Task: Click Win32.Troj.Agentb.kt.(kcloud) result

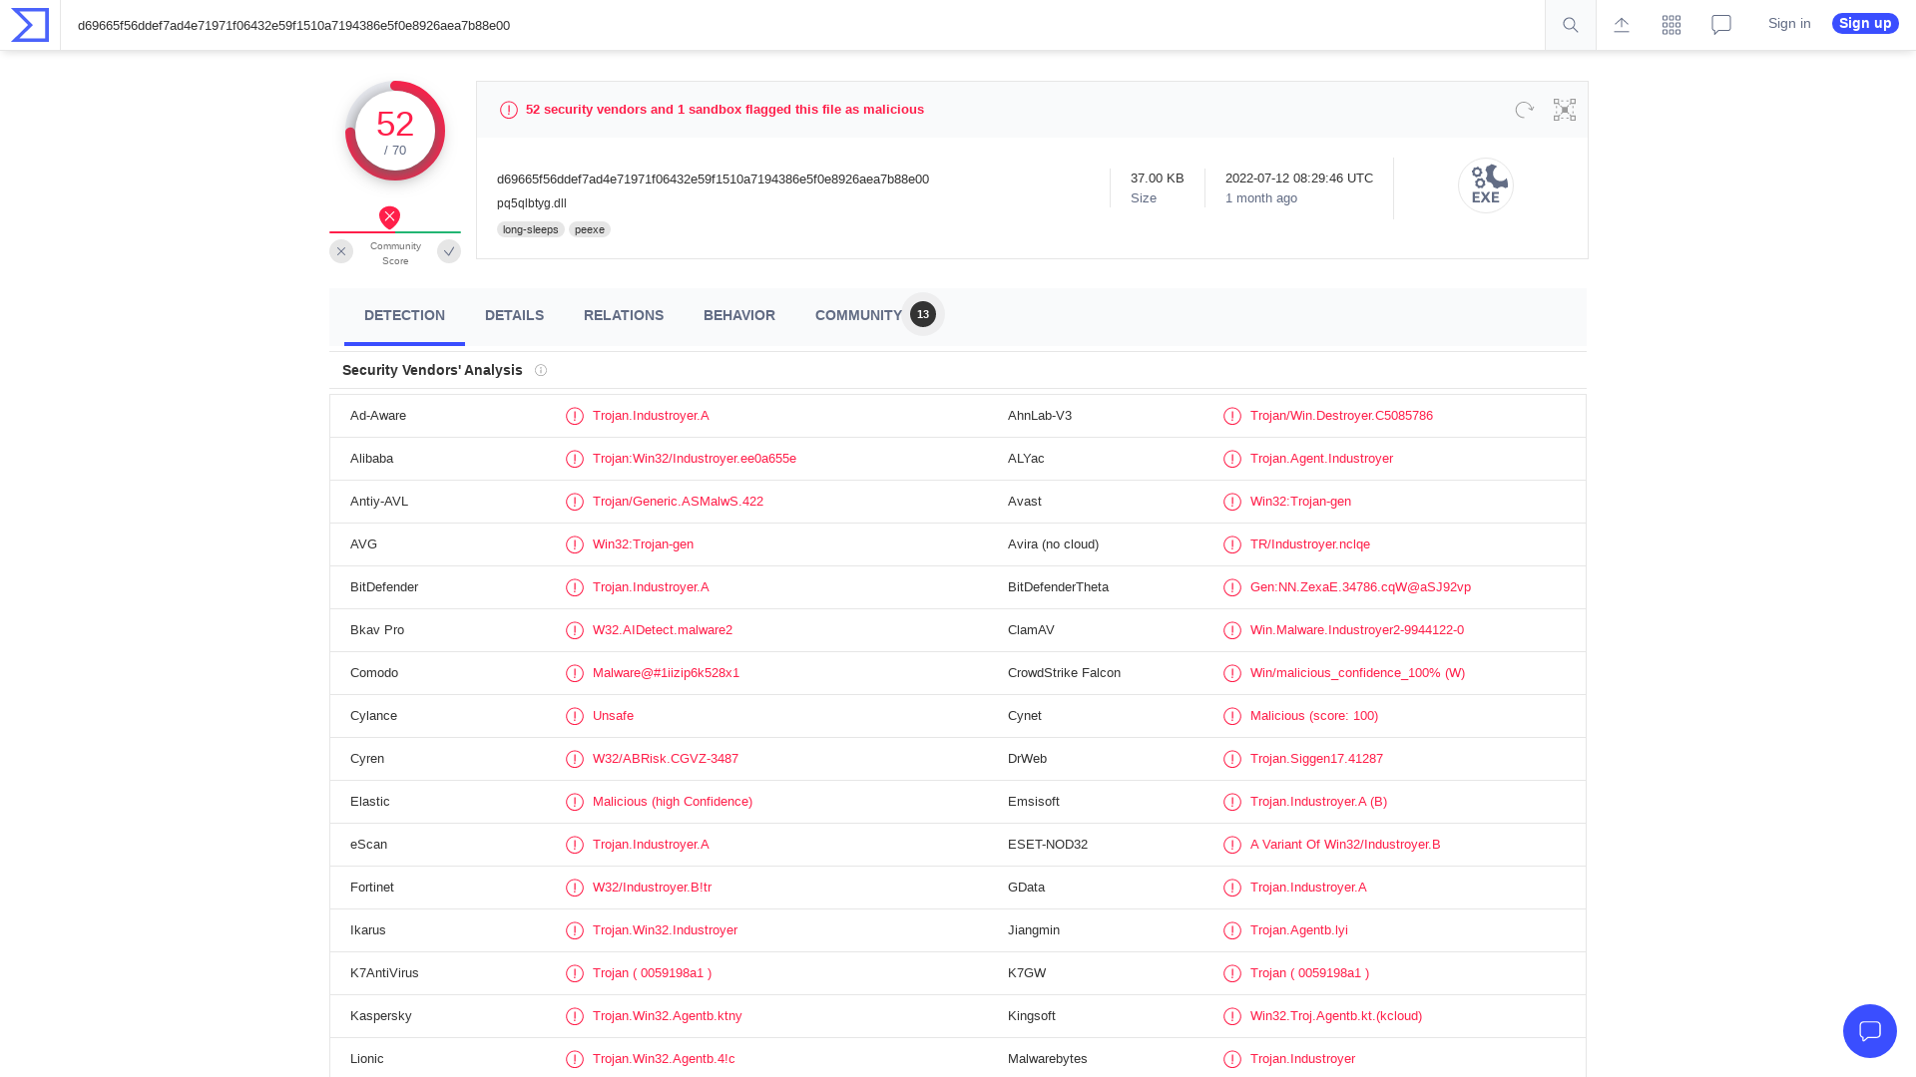Action: (x=1336, y=1016)
